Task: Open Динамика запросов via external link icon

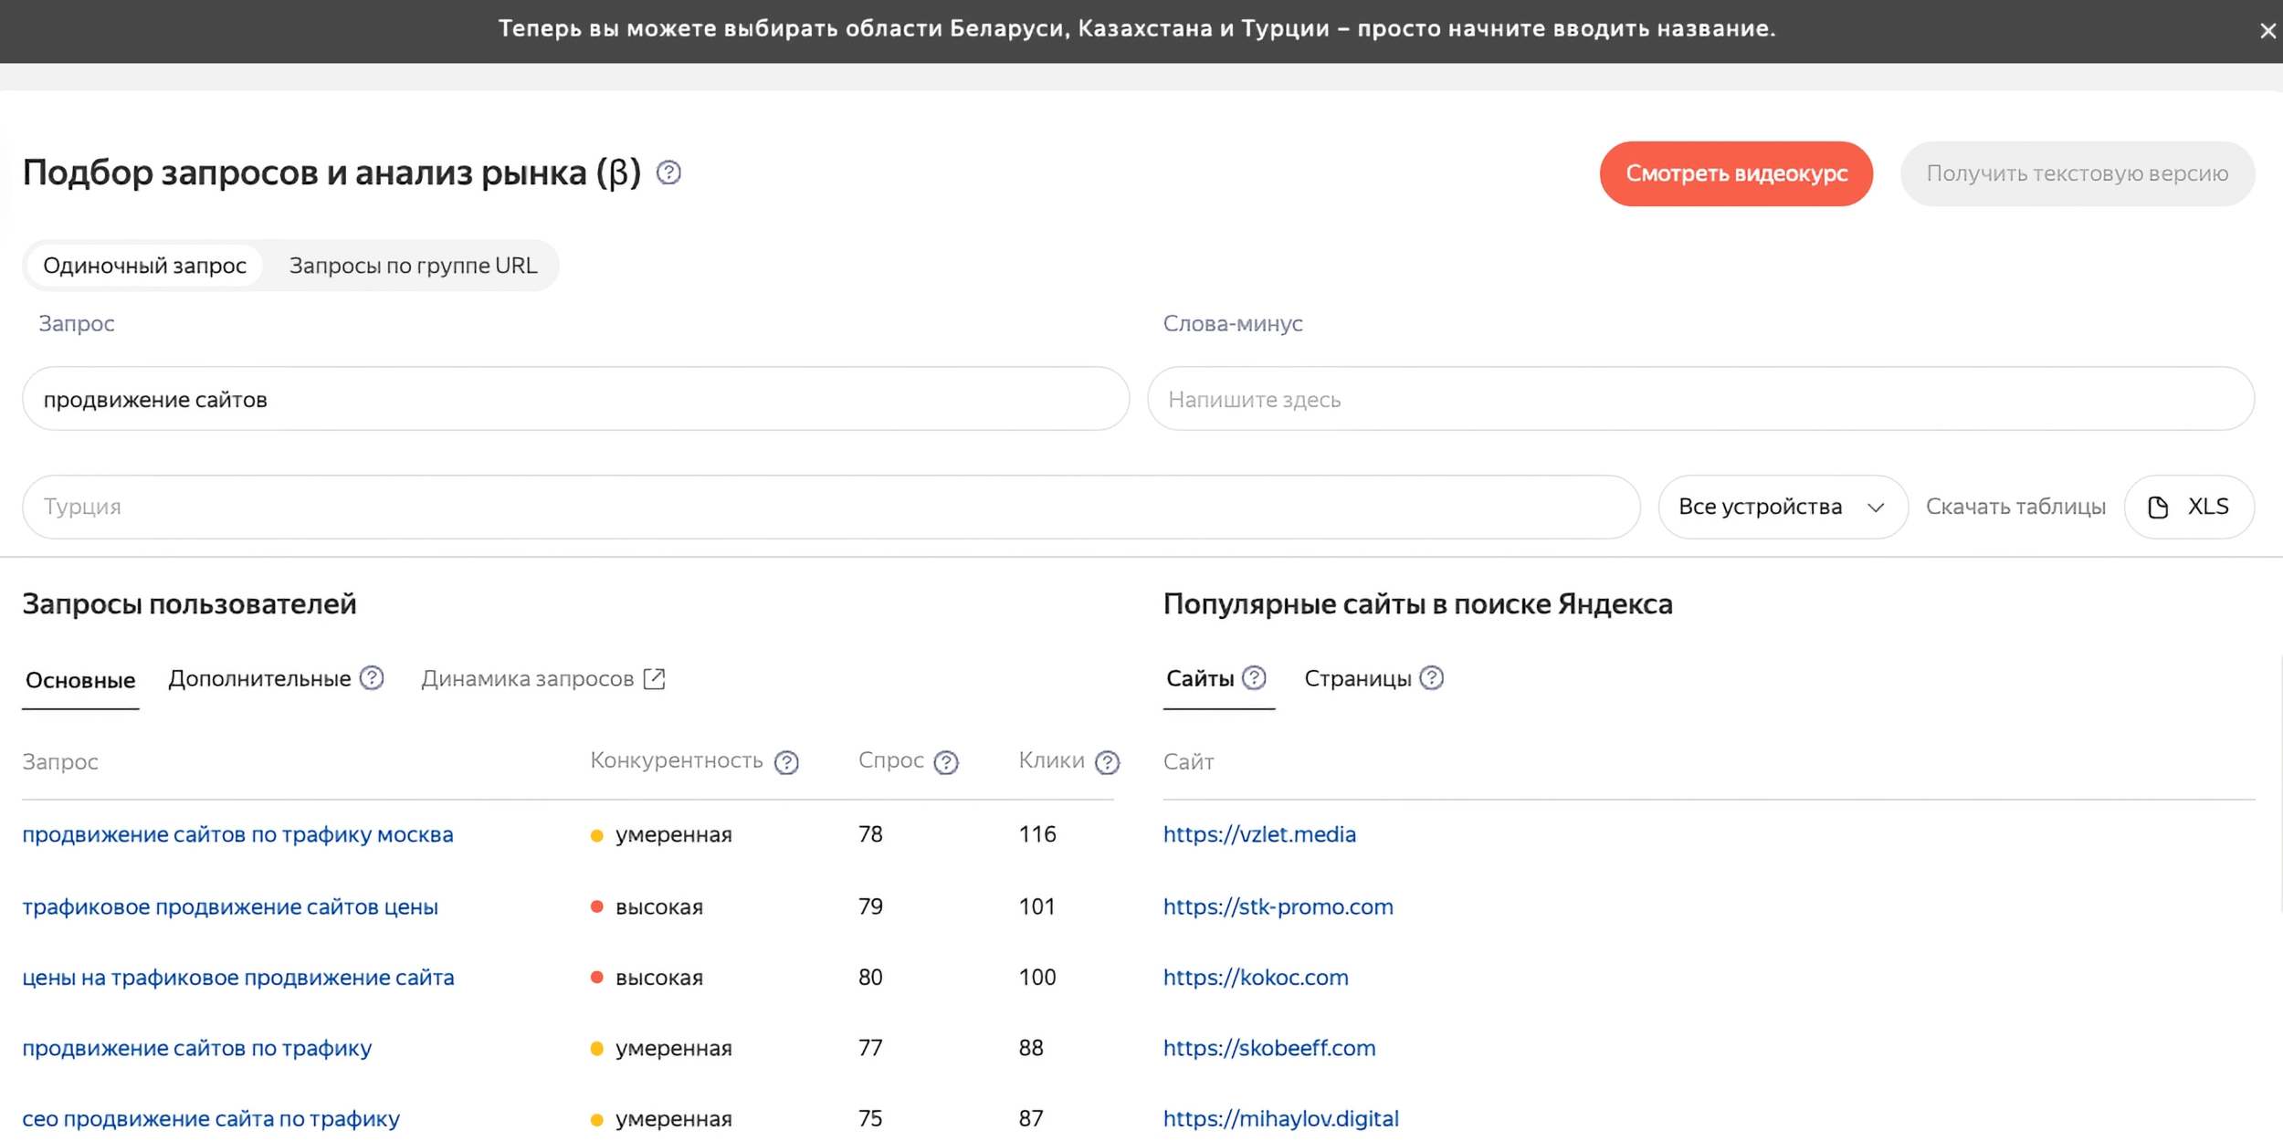Action: 654,678
